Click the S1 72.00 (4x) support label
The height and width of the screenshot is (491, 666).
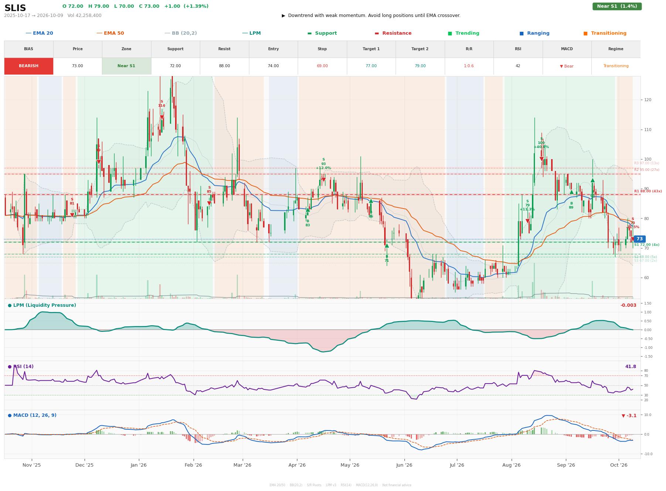pos(647,245)
